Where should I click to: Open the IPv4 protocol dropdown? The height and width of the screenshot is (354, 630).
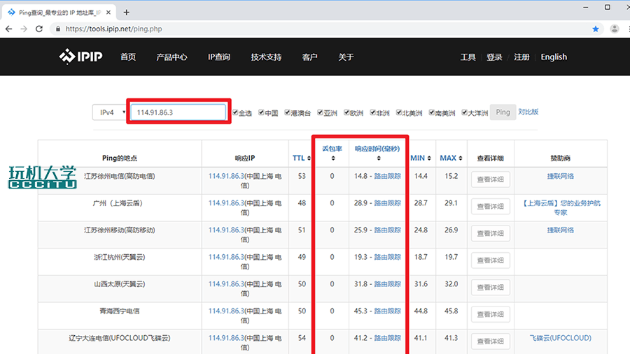coord(109,112)
